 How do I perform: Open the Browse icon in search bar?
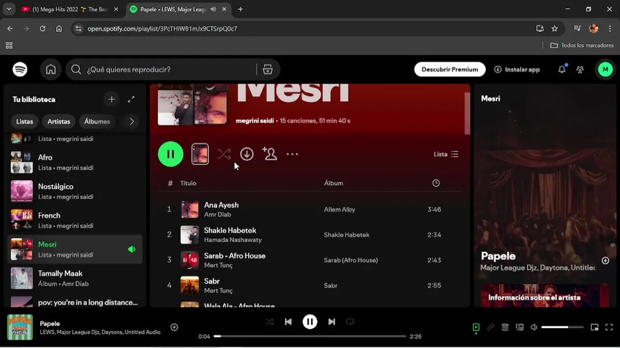pyautogui.click(x=268, y=70)
